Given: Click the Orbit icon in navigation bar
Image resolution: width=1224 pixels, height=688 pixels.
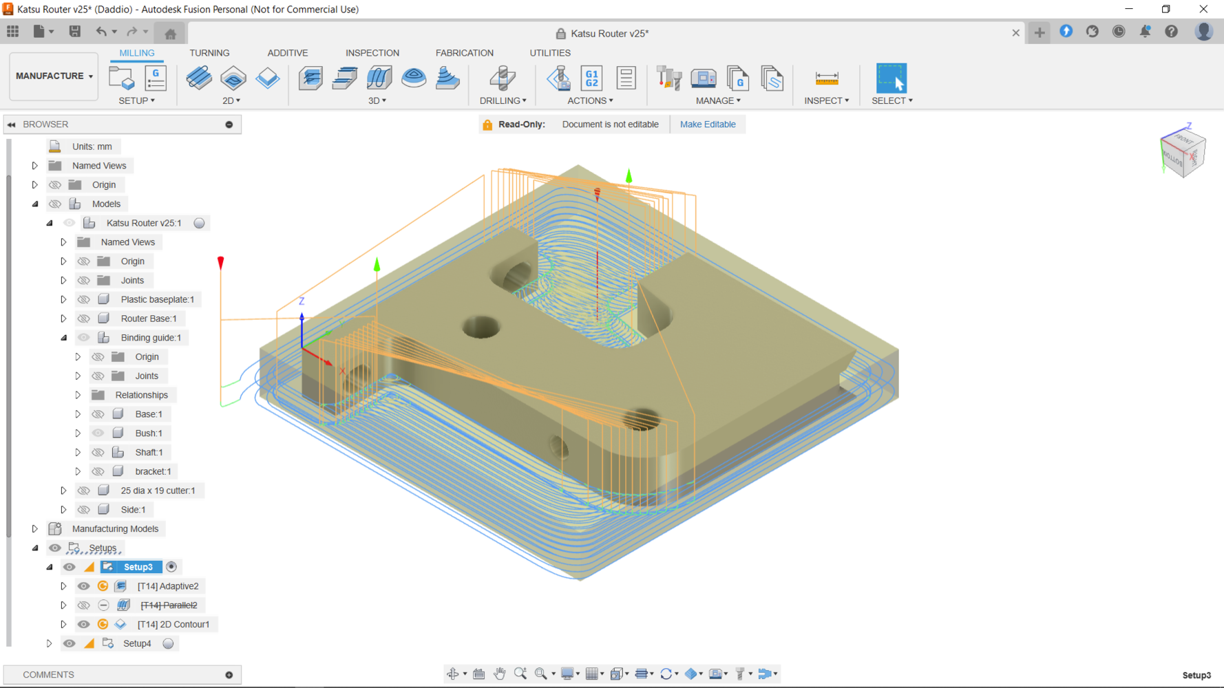Looking at the screenshot, I should click(453, 674).
